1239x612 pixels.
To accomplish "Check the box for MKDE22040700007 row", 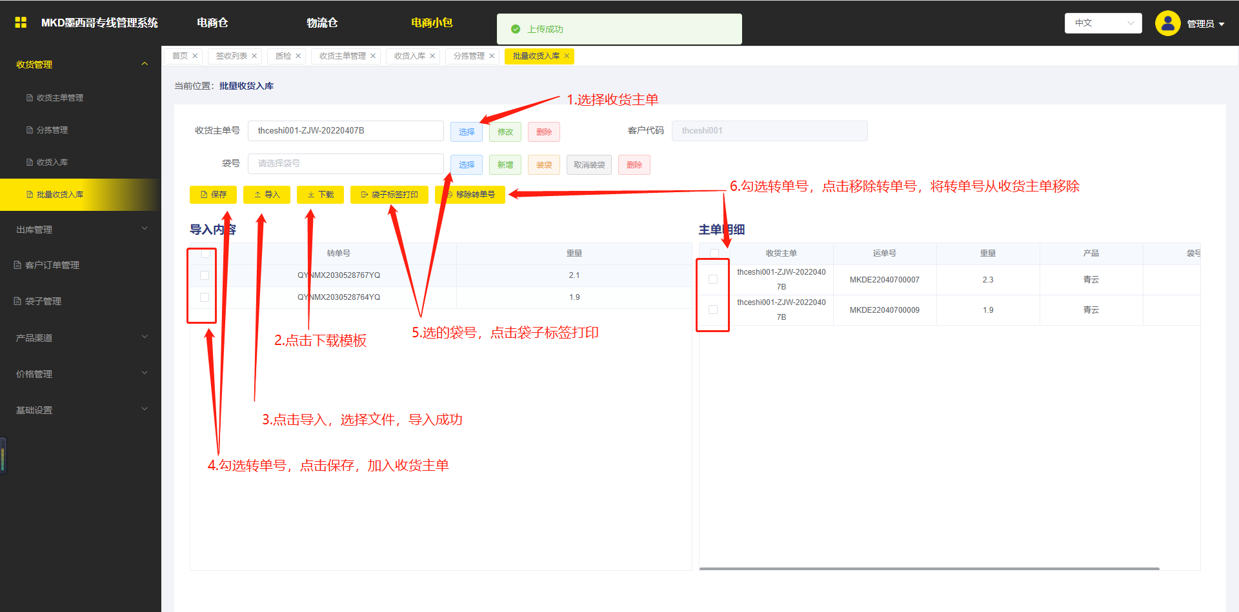I will [713, 279].
